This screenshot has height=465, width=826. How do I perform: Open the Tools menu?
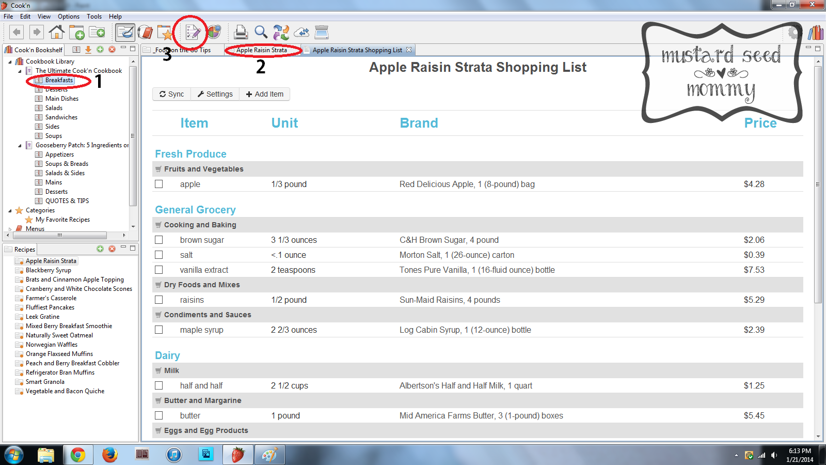tap(94, 17)
